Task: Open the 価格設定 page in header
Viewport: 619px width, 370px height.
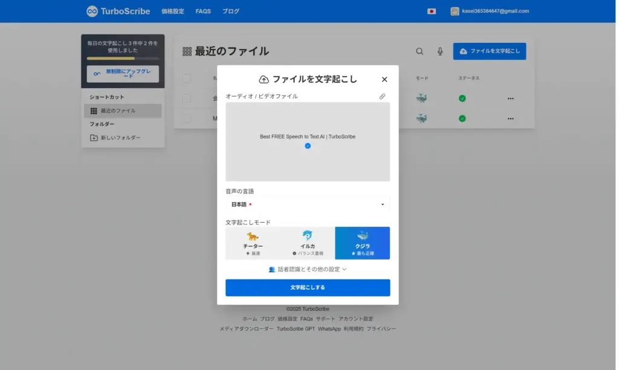Action: tap(172, 11)
